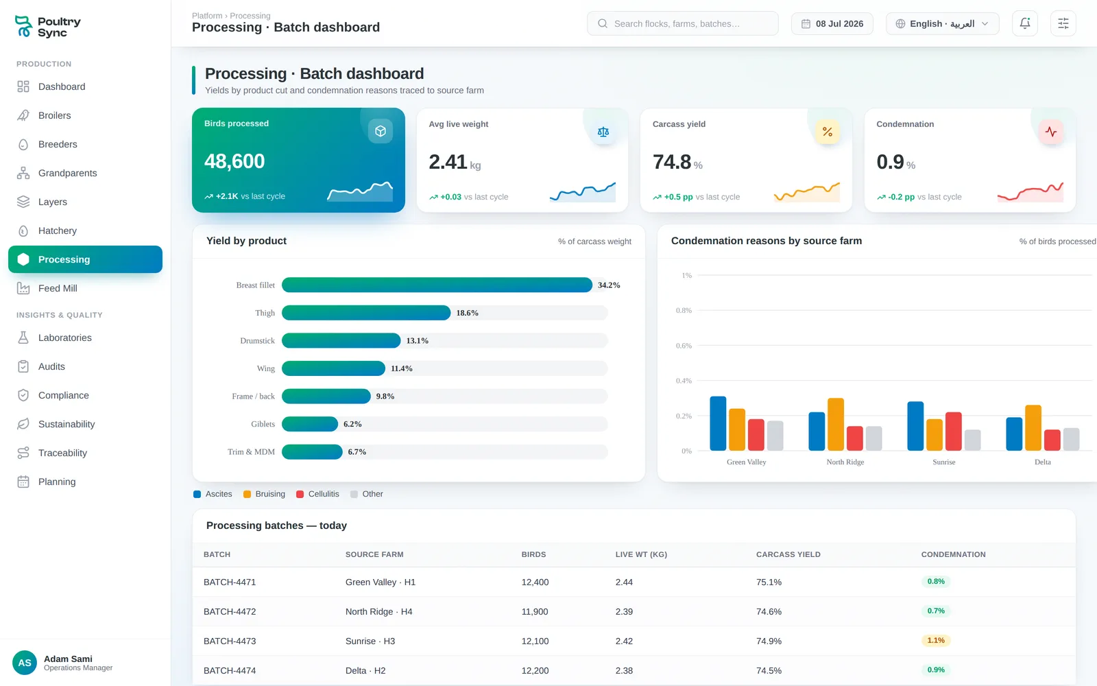The image size is (1097, 686).
Task: Click the globe icon in language selector
Action: pos(901,23)
